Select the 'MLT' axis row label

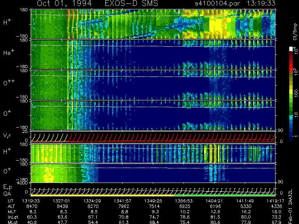tap(12, 212)
